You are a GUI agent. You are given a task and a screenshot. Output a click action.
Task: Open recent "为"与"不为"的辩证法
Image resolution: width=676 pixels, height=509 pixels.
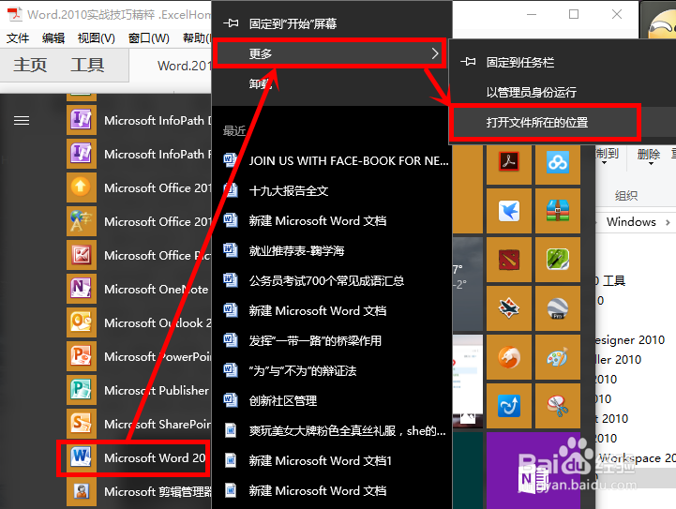click(x=332, y=370)
